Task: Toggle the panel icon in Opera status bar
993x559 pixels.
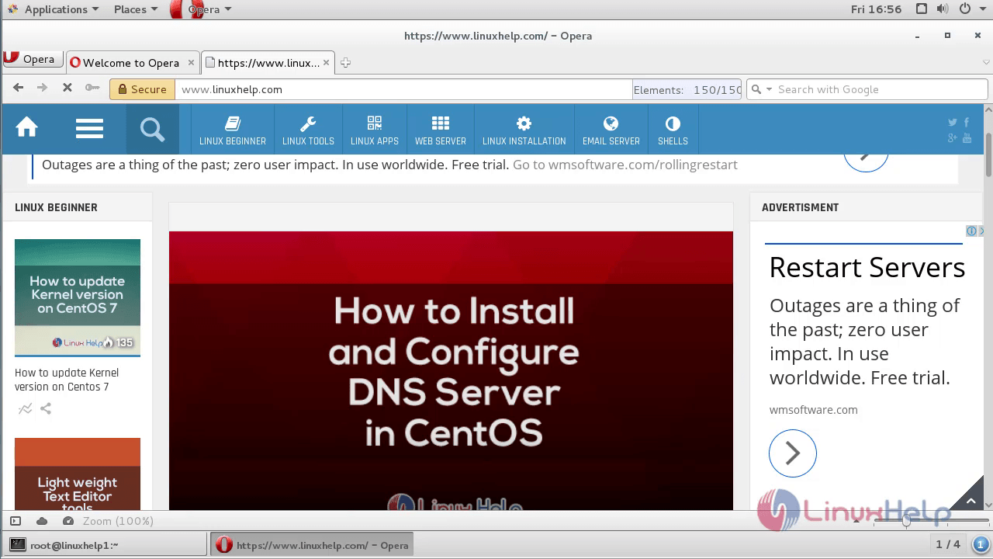Action: 16,521
